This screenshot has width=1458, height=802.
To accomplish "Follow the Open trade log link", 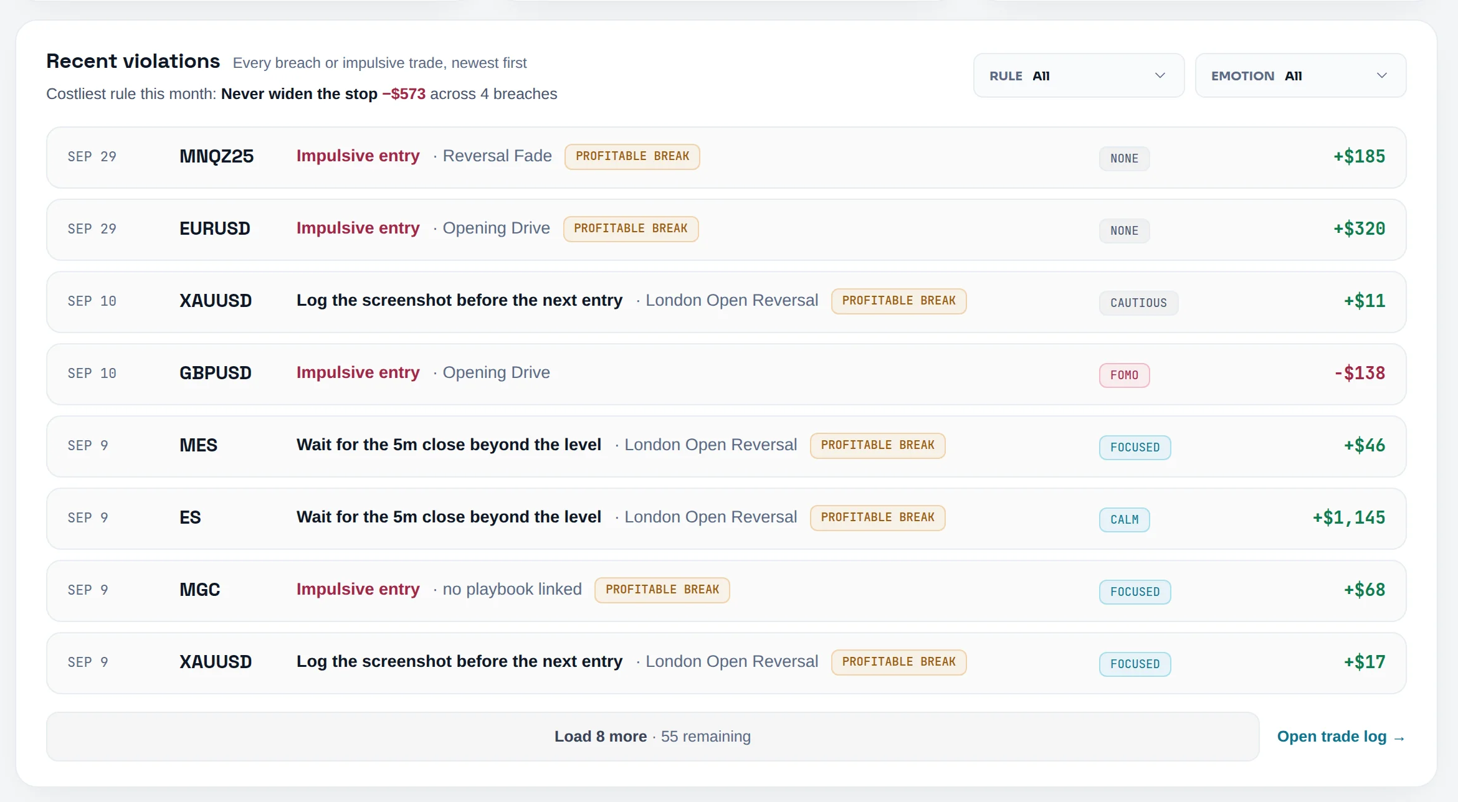I will 1340,737.
